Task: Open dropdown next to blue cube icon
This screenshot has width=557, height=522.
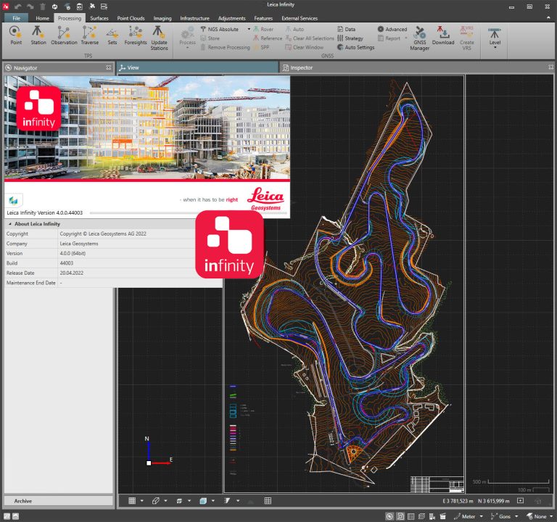Action: point(213,501)
